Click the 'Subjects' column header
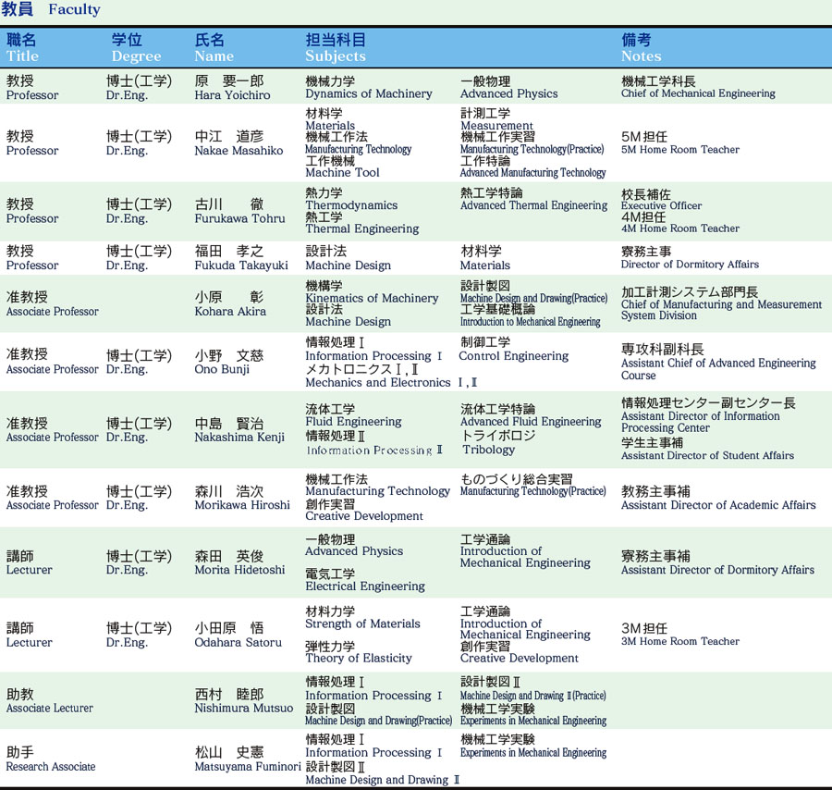The width and height of the screenshot is (832, 790). coord(336,56)
